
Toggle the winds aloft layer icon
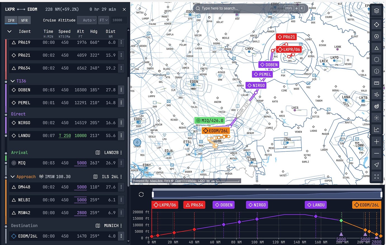376,94
